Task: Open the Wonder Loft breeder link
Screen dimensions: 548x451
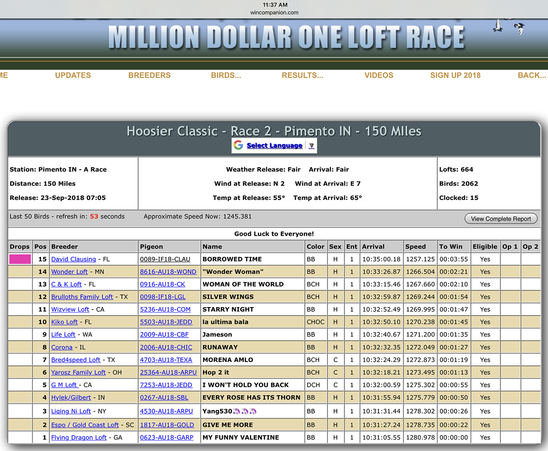Action: [69, 272]
